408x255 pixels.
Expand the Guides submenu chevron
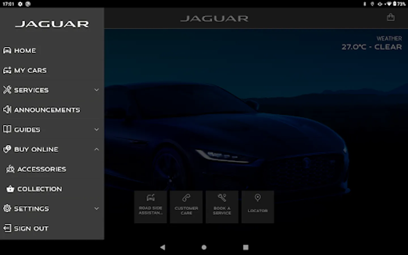[97, 129]
